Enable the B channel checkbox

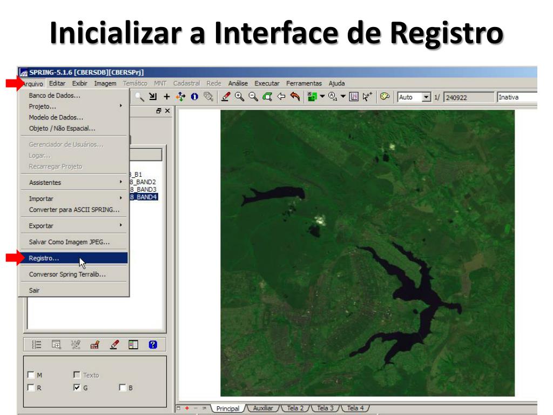tap(123, 387)
